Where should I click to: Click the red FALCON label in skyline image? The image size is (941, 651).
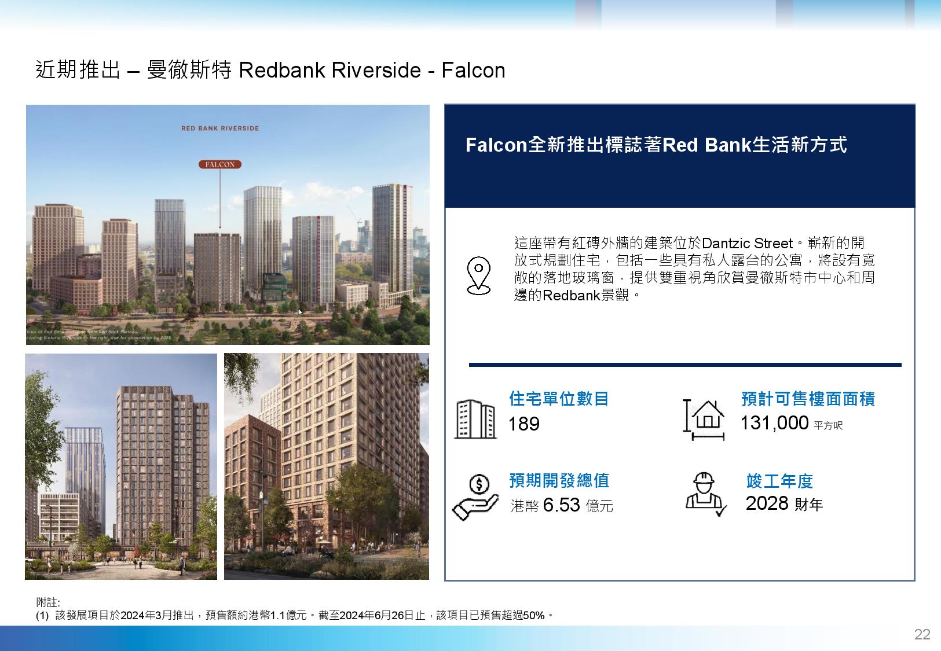[x=220, y=164]
